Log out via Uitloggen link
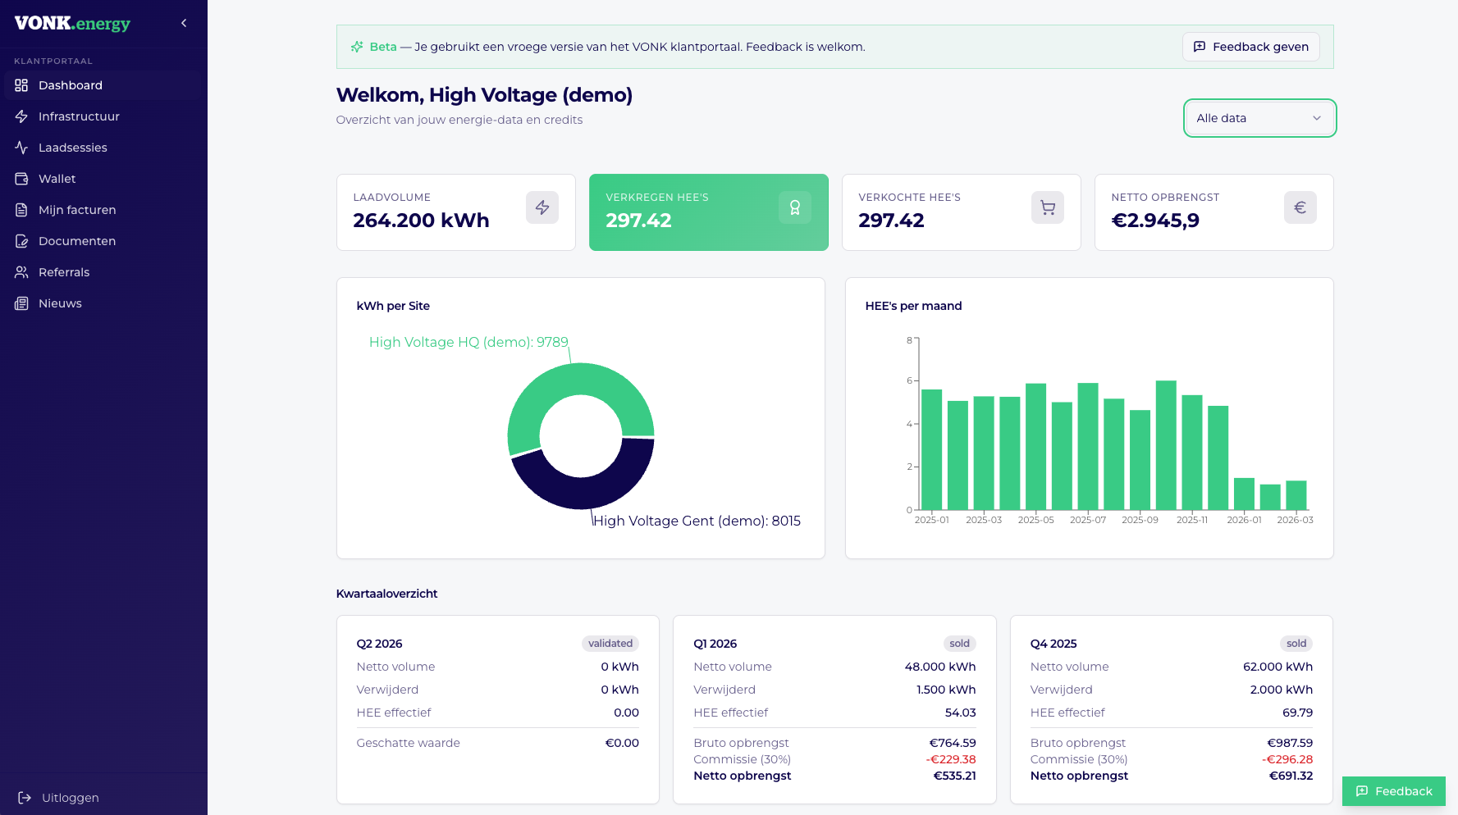1458x815 pixels. tap(103, 798)
